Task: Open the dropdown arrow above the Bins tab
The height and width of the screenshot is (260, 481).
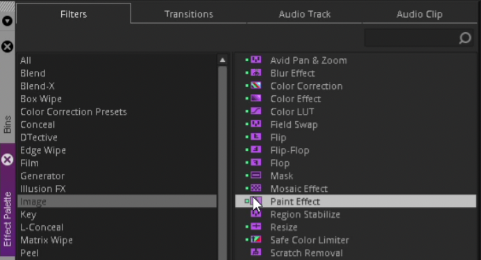Action: (8, 21)
